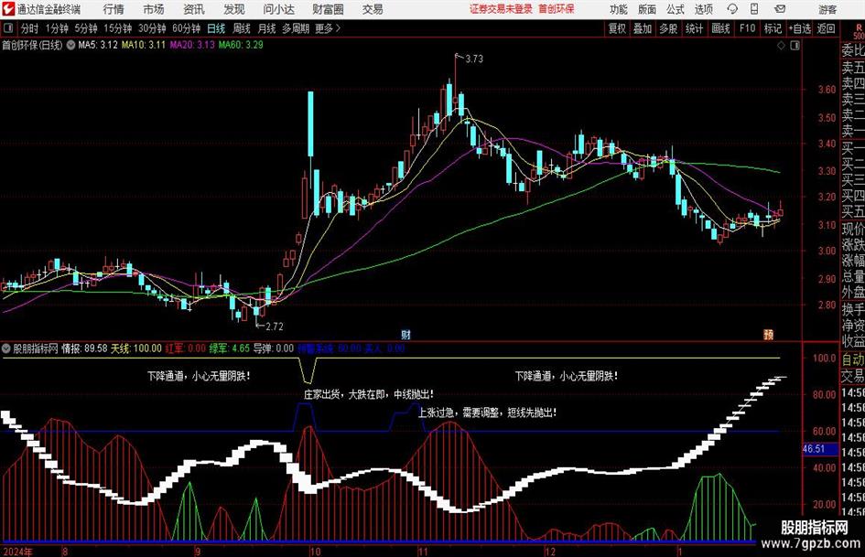Toggle the left sidebar panel icon
The width and height of the screenshot is (865, 557).
[7, 28]
